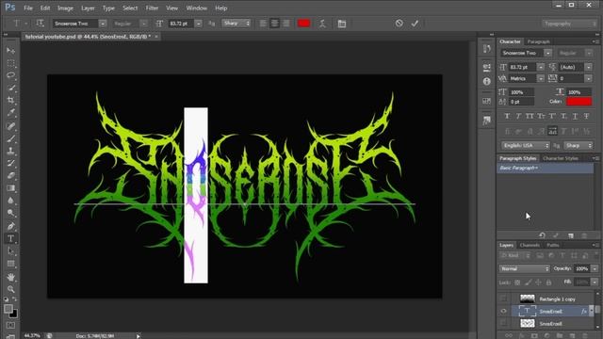Switch to the Paragraph tab

click(538, 41)
